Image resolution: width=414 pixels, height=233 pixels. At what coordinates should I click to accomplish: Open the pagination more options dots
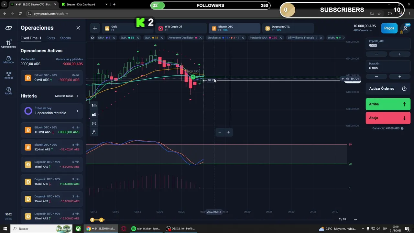pyautogui.click(x=355, y=219)
